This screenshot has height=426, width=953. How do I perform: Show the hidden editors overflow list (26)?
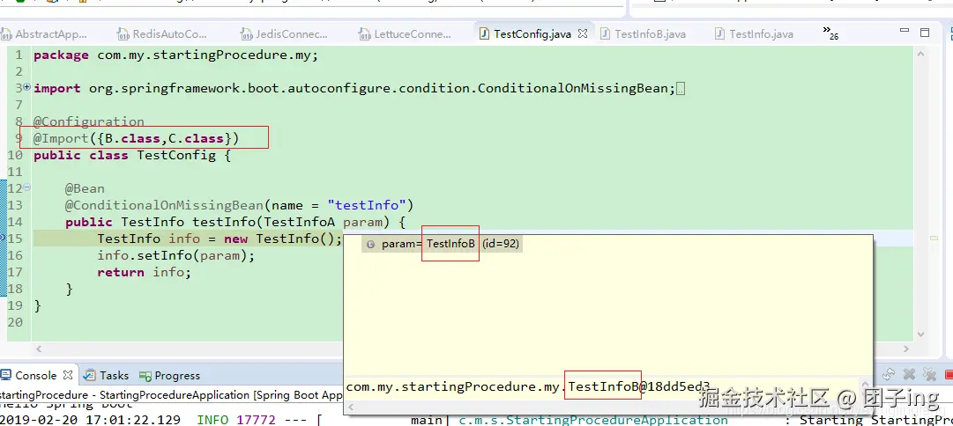[830, 33]
